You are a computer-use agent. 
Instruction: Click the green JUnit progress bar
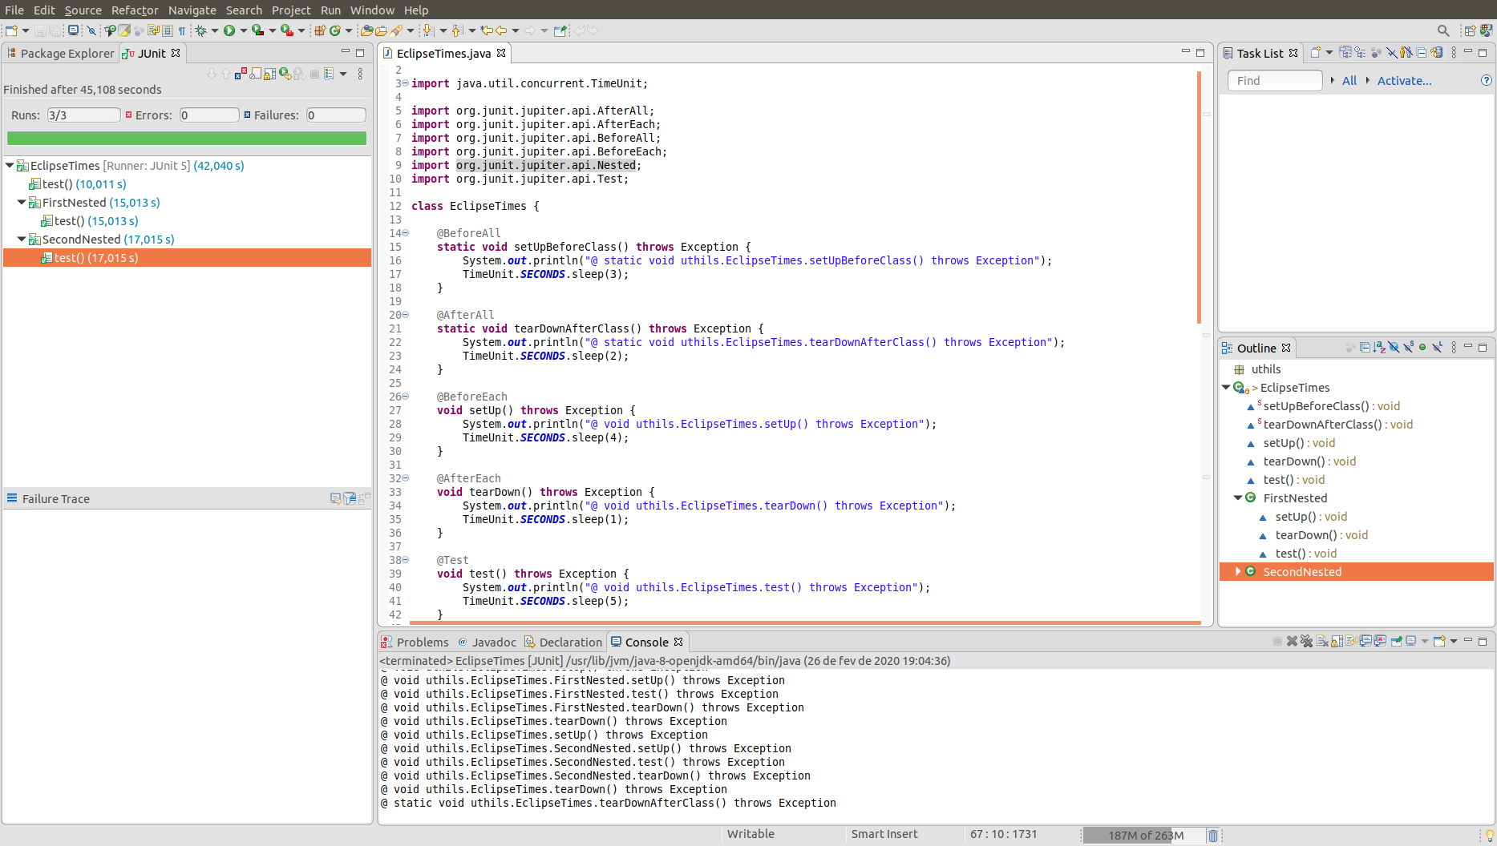[187, 139]
